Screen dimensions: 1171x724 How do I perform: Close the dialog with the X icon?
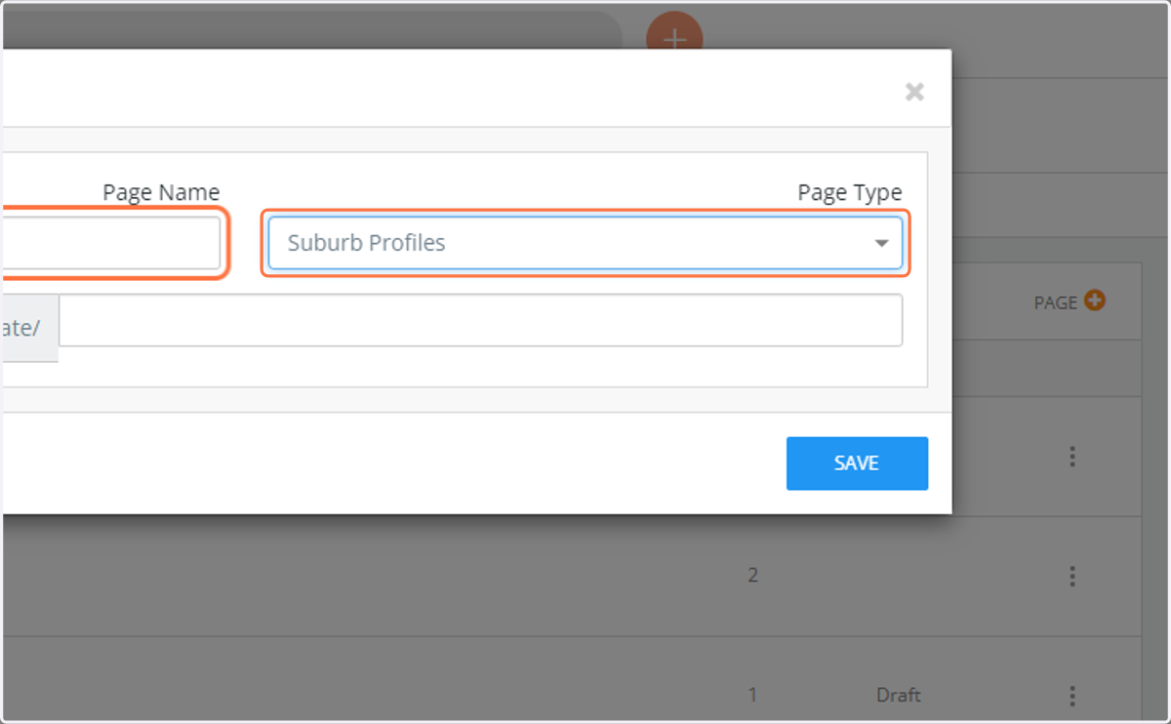pos(914,92)
